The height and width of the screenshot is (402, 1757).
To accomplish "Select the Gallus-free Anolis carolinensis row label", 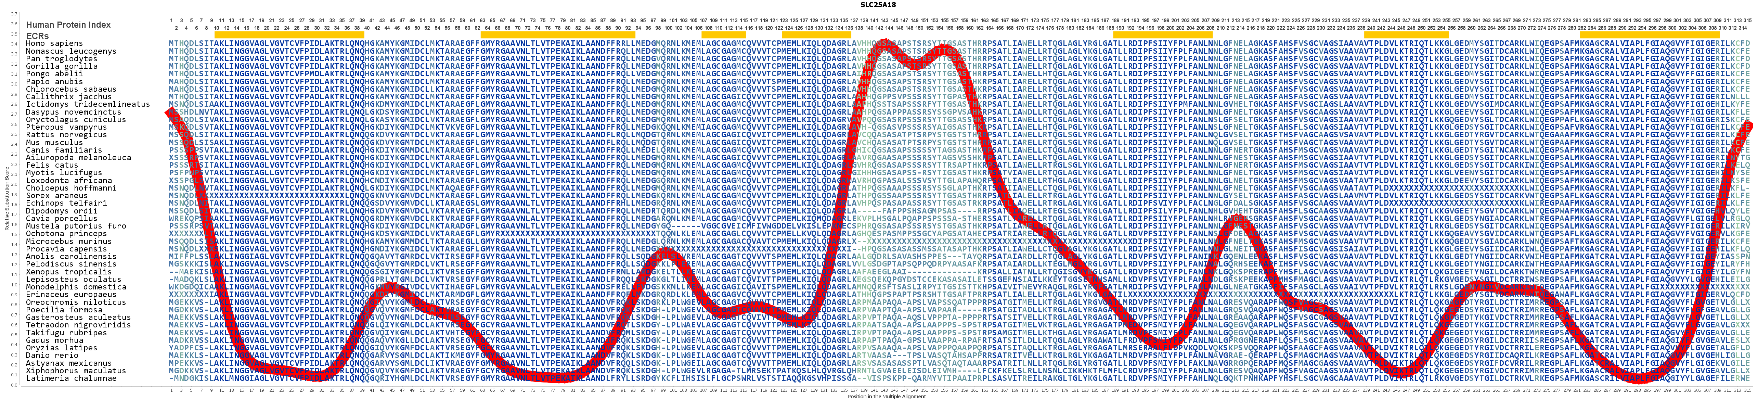I will tap(71, 257).
